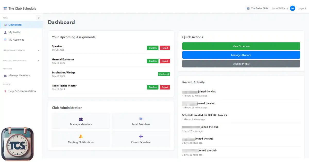Click the Manage Members people icon in Club Administration
The image size is (309, 162).
click(x=81, y=119)
